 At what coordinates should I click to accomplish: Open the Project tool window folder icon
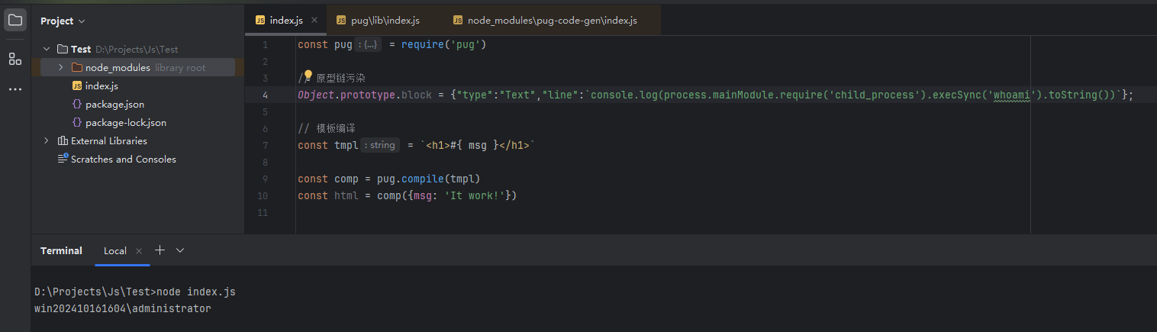coord(15,21)
